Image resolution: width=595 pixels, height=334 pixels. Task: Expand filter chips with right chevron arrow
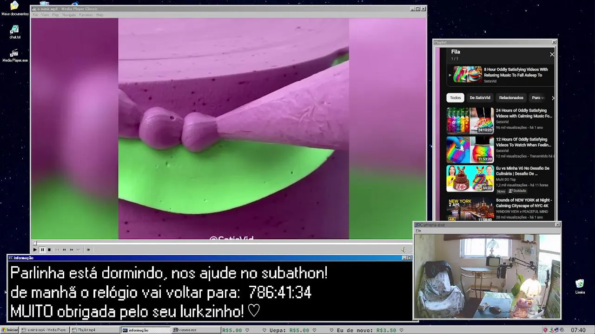click(x=553, y=98)
